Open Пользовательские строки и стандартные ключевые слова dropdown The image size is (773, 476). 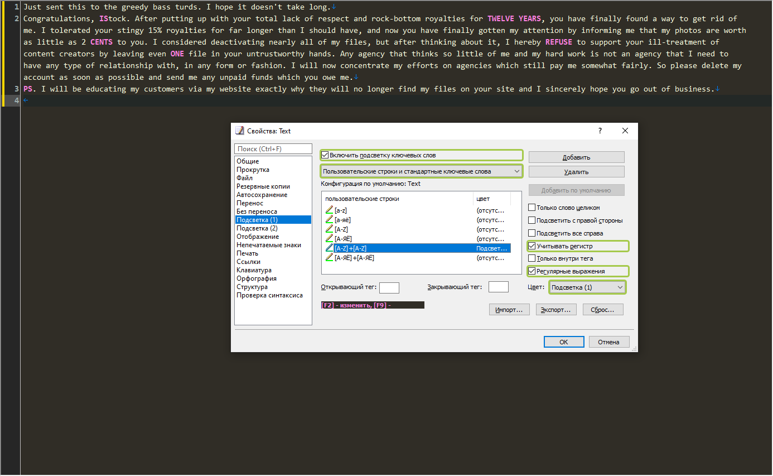(x=422, y=171)
